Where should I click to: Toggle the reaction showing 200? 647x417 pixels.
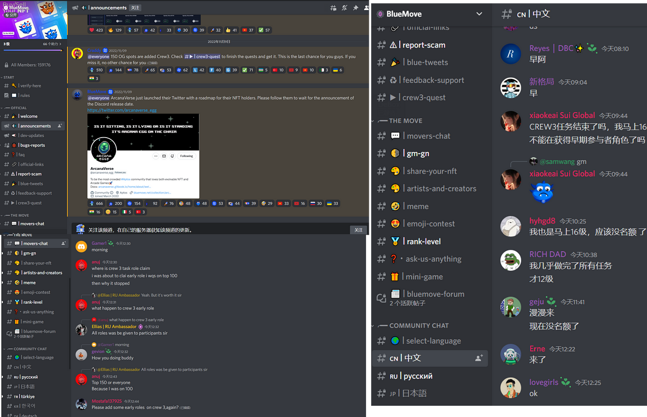(x=116, y=203)
